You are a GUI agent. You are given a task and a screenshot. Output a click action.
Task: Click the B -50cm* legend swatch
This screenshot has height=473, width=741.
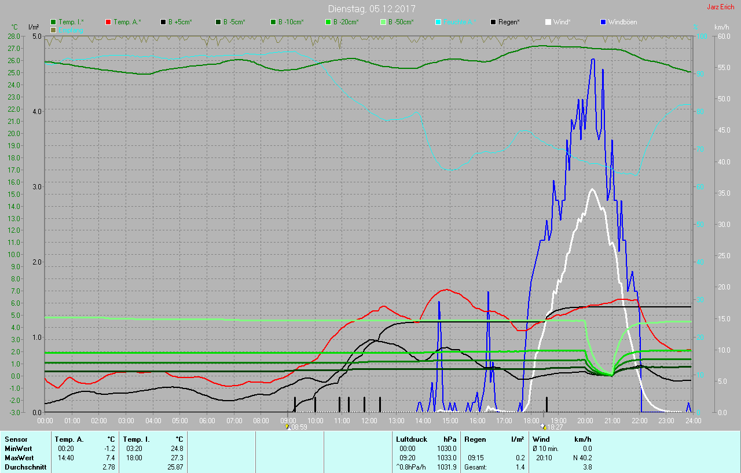point(383,22)
